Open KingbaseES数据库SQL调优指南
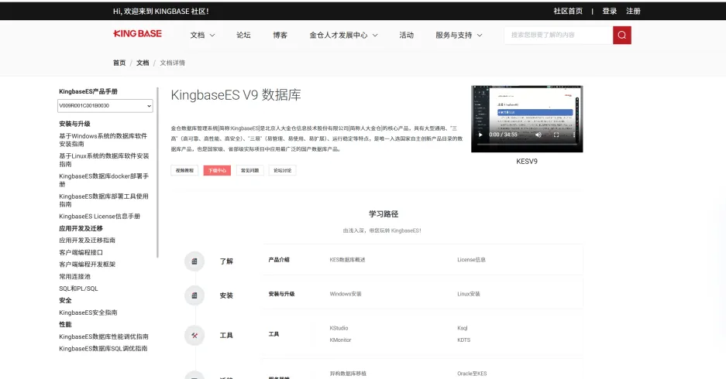The image size is (726, 379). coord(103,349)
